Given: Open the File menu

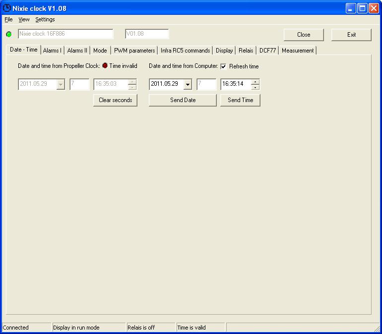Looking at the screenshot, I should (x=8, y=19).
